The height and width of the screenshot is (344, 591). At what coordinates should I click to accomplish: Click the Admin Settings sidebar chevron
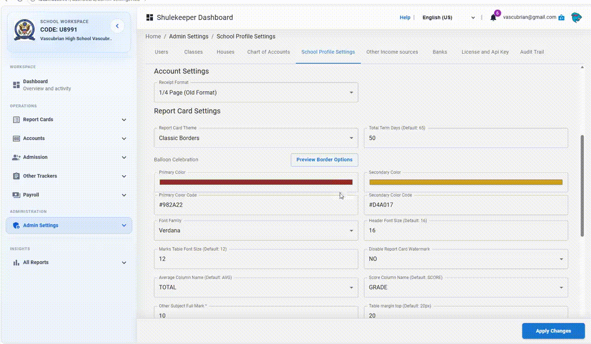pyautogui.click(x=124, y=225)
